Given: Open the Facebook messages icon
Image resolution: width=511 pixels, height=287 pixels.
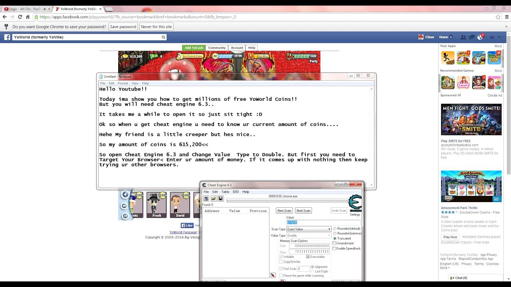Looking at the screenshot, I should coord(471,37).
